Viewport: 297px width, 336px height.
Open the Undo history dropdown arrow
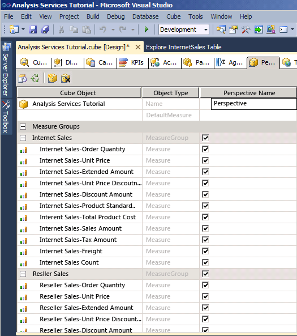coord(113,29)
